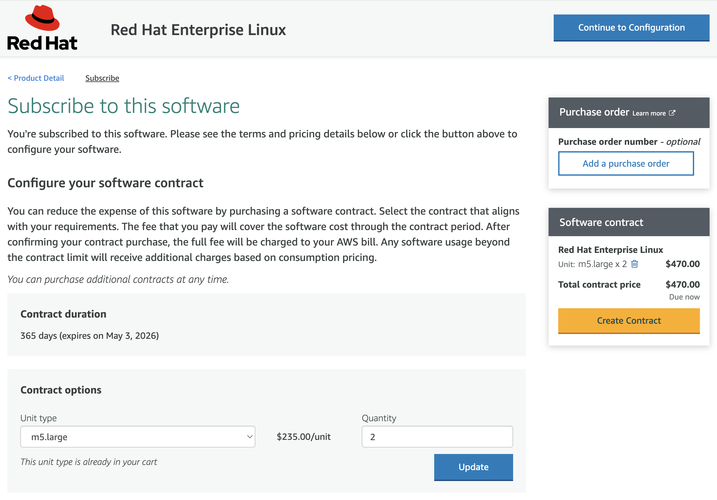Click the Create Contract button

tap(629, 321)
